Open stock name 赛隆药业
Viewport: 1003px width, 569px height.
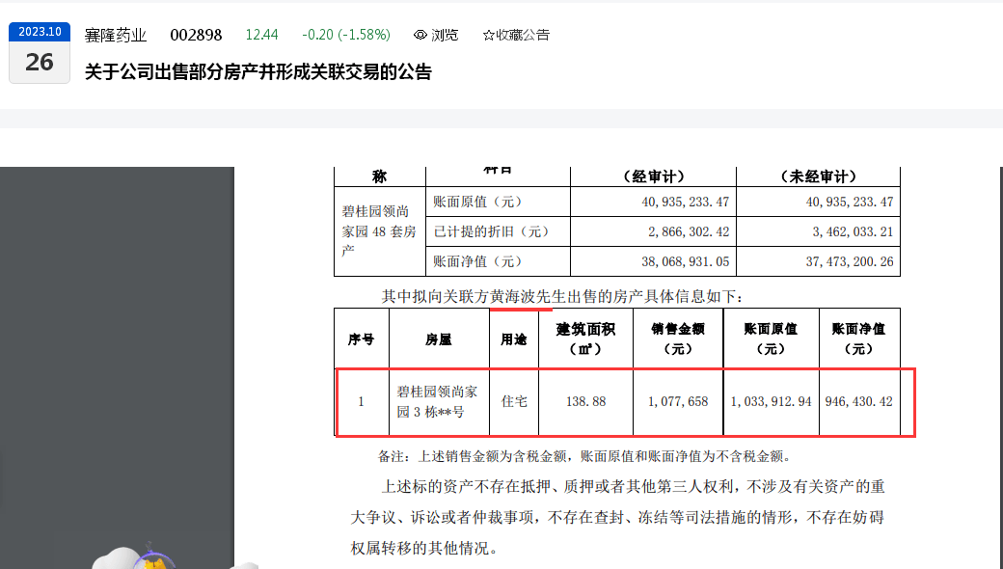click(116, 35)
